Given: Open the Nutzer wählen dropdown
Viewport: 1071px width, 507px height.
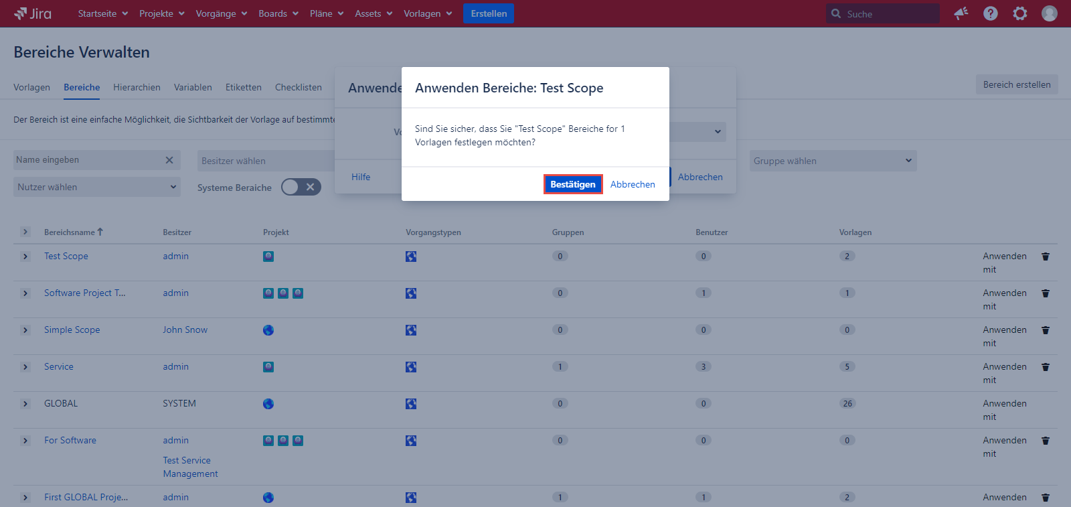Looking at the screenshot, I should click(x=97, y=187).
